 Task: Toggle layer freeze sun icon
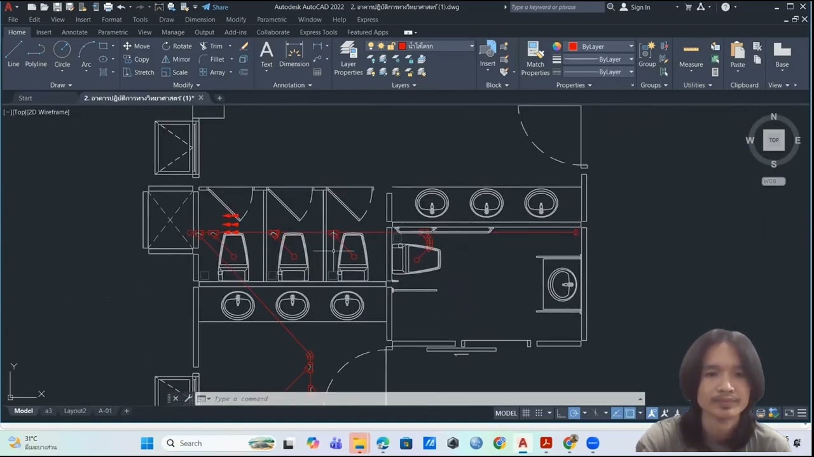(381, 46)
